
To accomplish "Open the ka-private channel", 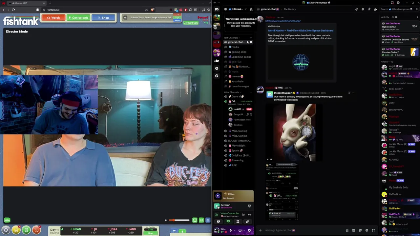I will (x=238, y=81).
